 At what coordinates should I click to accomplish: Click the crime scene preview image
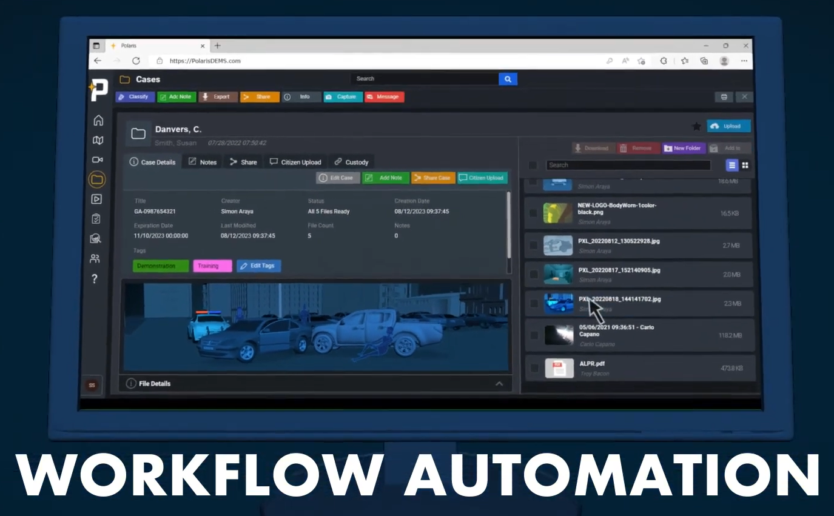coord(316,326)
